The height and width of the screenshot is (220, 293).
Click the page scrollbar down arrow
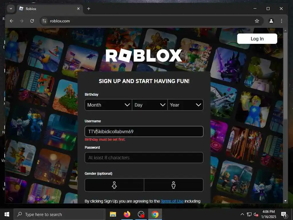(x=285, y=201)
